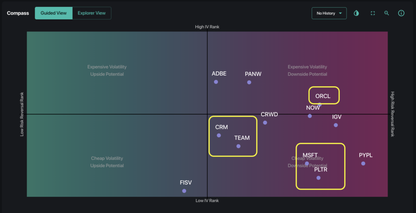This screenshot has height=213, width=416.
Task: Click the CRWD data point
Action: point(265,123)
